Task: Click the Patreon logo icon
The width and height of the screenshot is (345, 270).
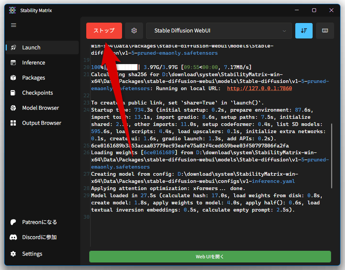Action: coord(13,222)
